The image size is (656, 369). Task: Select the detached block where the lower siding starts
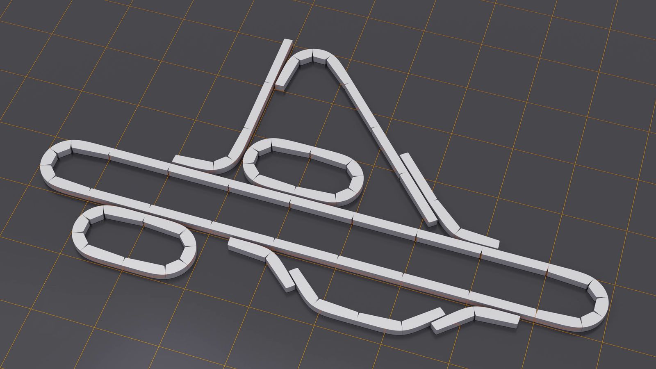tap(246, 248)
